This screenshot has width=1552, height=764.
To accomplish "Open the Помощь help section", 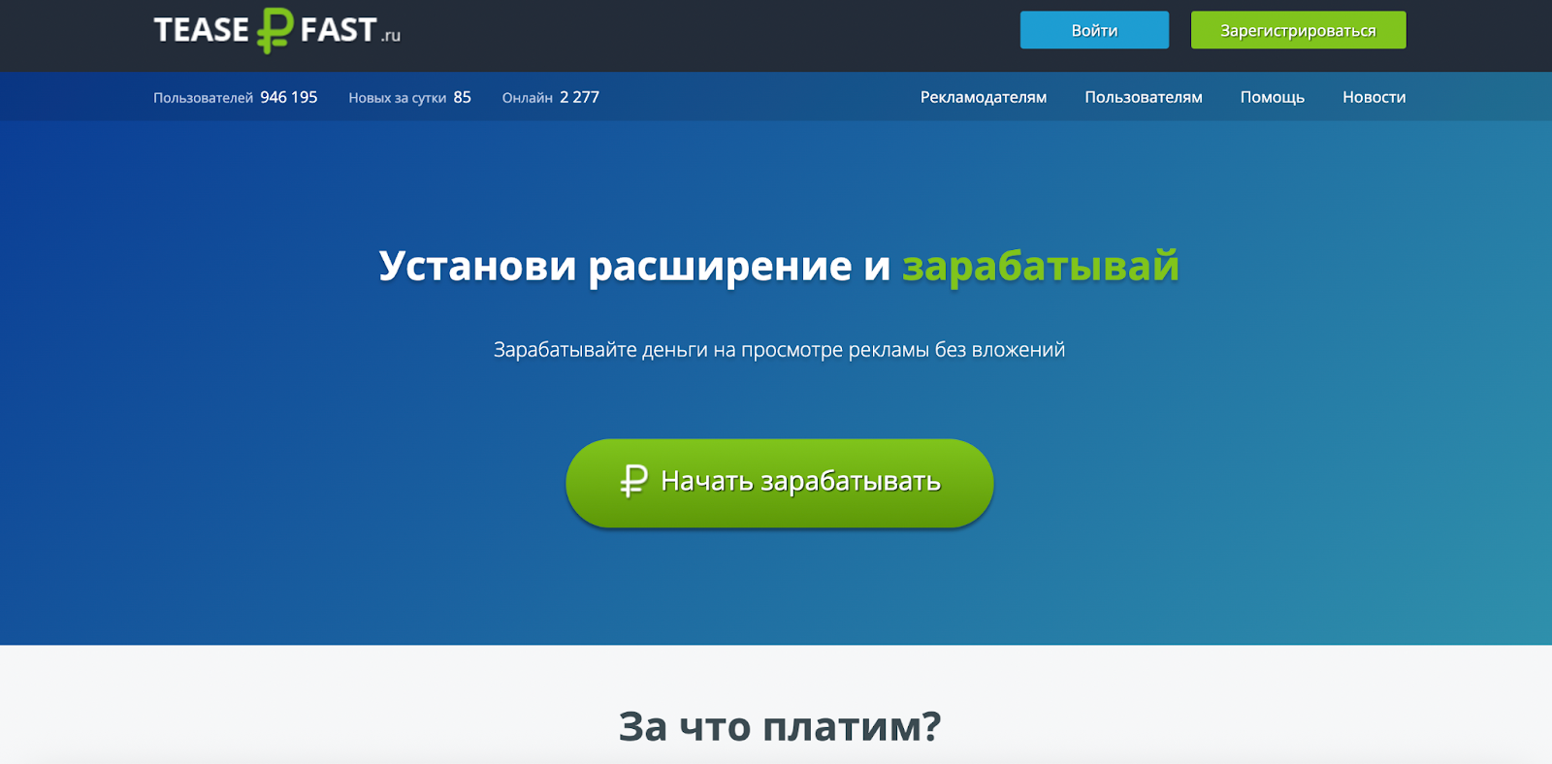I will (1273, 97).
